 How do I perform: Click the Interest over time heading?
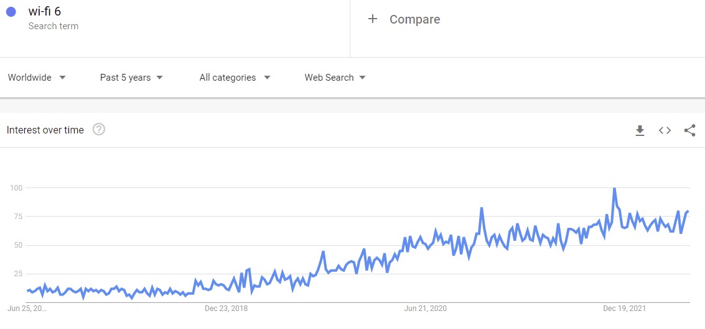(45, 130)
